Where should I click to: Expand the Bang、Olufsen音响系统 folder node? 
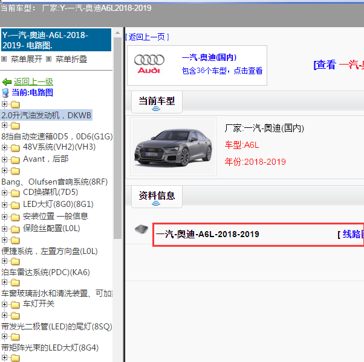click(4, 171)
